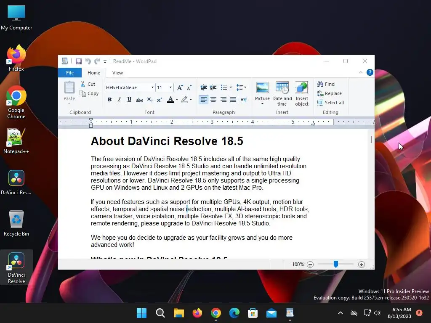Image resolution: width=431 pixels, height=323 pixels.
Task: Expand the Paste options arrow
Action: coord(69,103)
